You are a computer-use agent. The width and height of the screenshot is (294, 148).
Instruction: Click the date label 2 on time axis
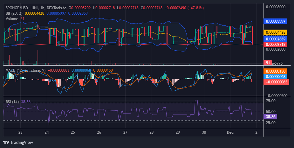point(256,132)
